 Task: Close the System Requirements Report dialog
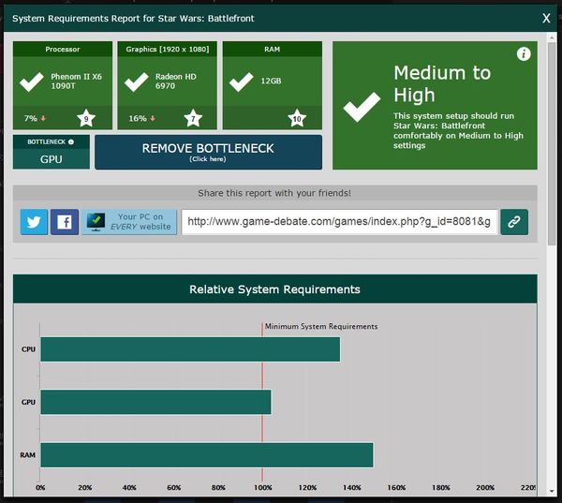[x=546, y=19]
